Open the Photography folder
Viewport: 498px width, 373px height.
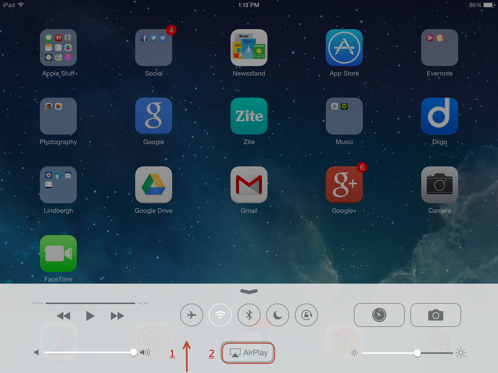pyautogui.click(x=58, y=116)
